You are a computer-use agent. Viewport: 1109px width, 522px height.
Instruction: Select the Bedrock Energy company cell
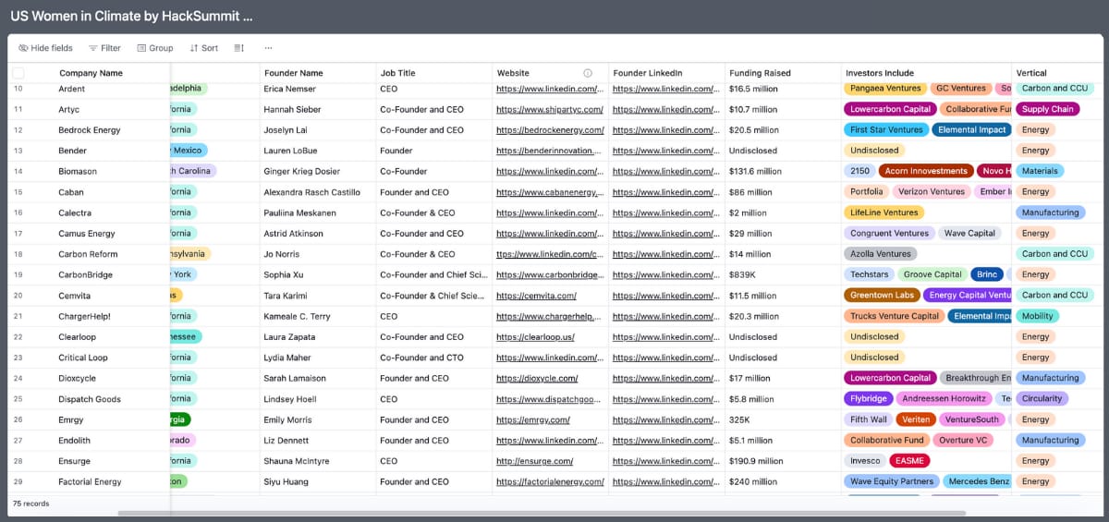(x=89, y=130)
